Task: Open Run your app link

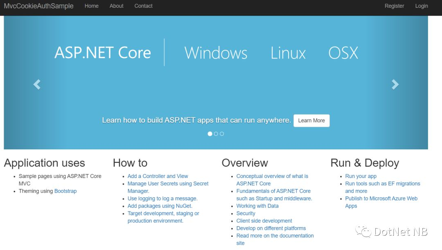Action: pos(361,176)
